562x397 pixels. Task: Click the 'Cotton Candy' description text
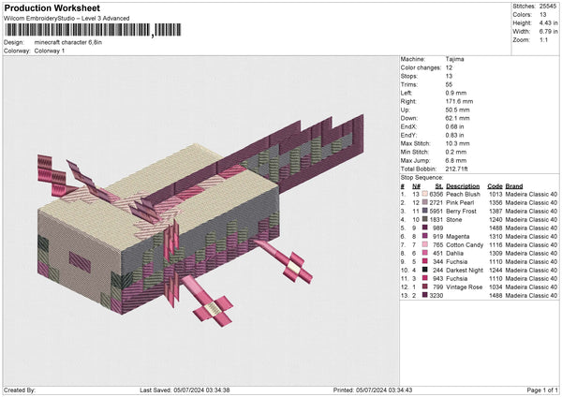click(465, 245)
